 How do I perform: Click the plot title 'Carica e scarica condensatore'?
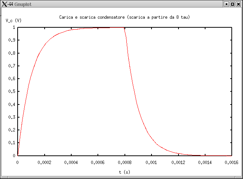click(x=127, y=18)
